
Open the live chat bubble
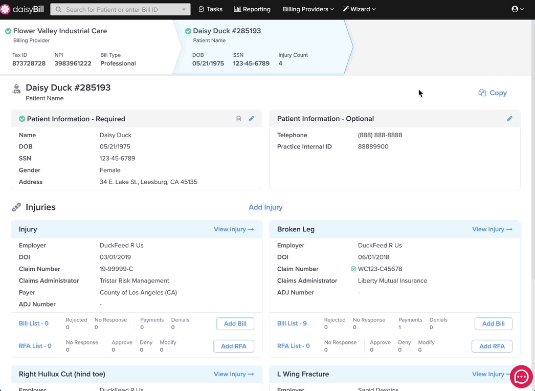point(521,377)
